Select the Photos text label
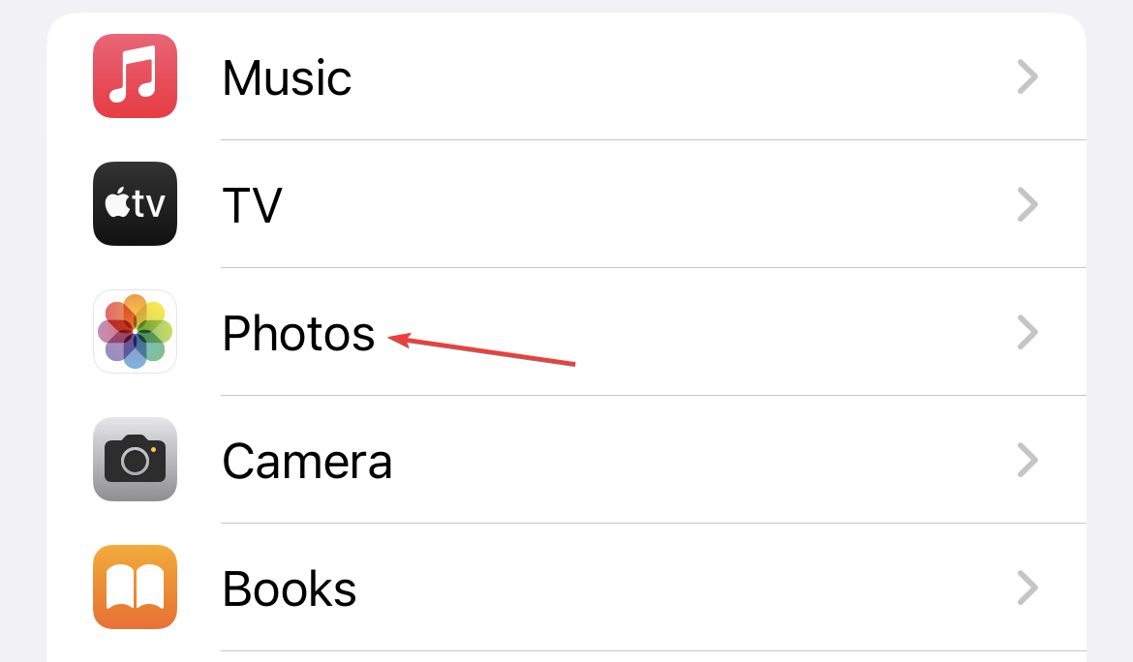Image resolution: width=1133 pixels, height=662 pixels. tap(298, 333)
